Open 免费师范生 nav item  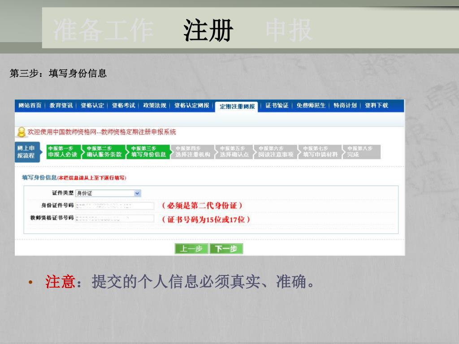[311, 105]
